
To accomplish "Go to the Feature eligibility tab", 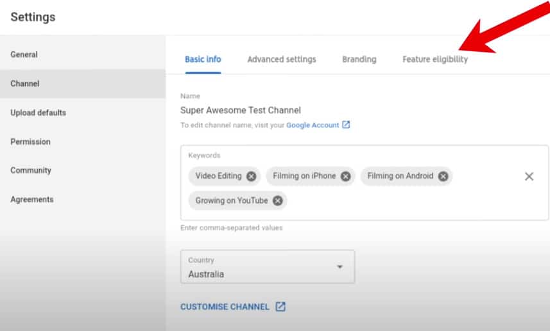I will [435, 60].
